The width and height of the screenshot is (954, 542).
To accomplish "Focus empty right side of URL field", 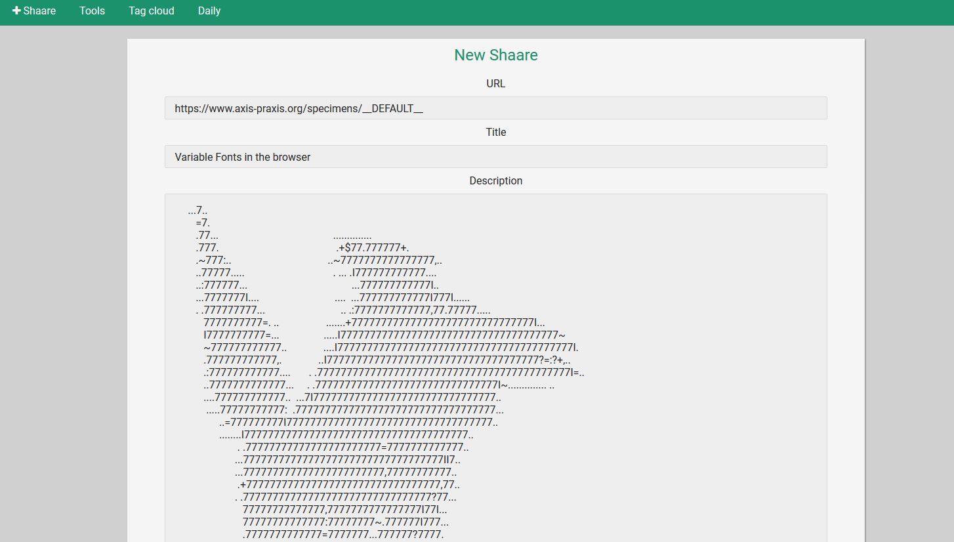I will (623, 109).
